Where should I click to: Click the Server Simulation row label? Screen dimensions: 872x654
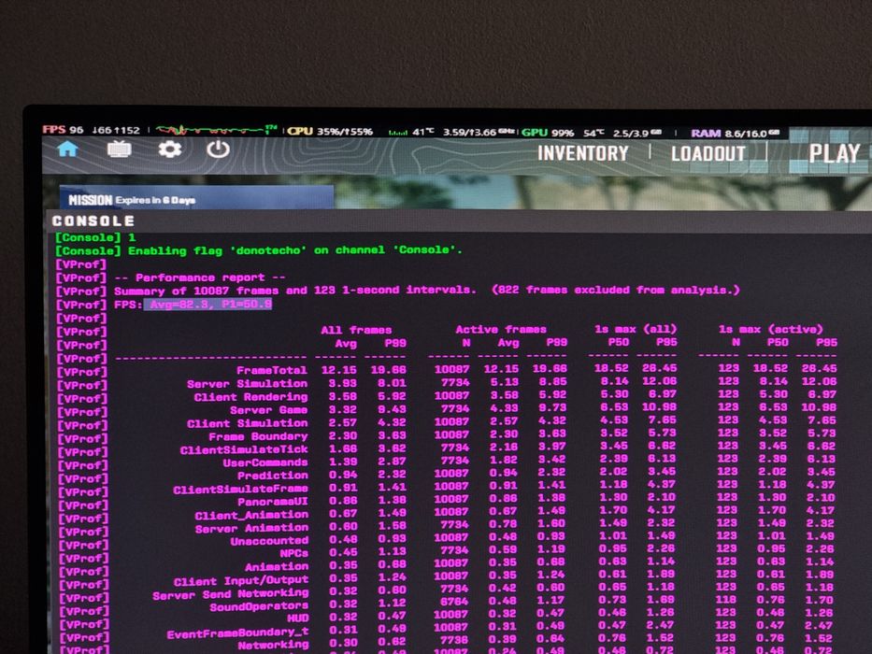247,384
